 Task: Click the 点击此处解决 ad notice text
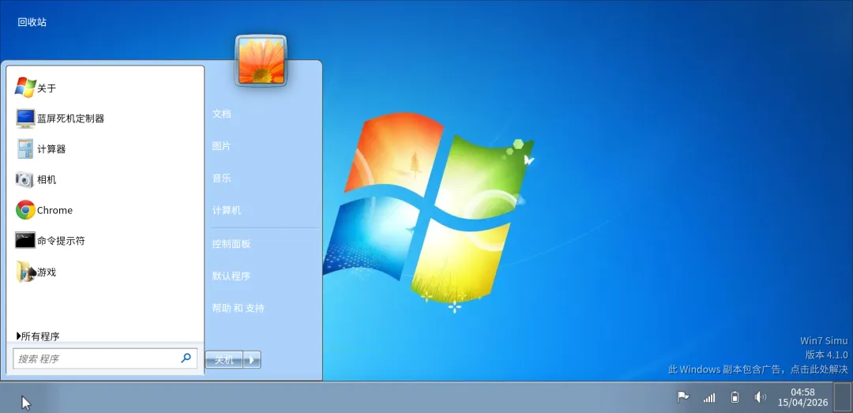(819, 370)
